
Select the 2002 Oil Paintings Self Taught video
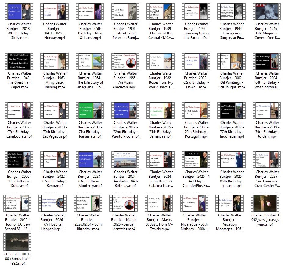coord(232,61)
